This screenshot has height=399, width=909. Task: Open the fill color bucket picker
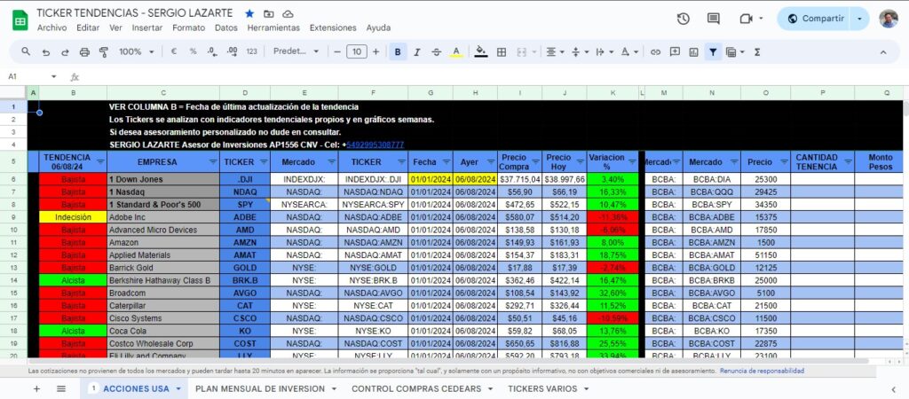[x=481, y=52]
